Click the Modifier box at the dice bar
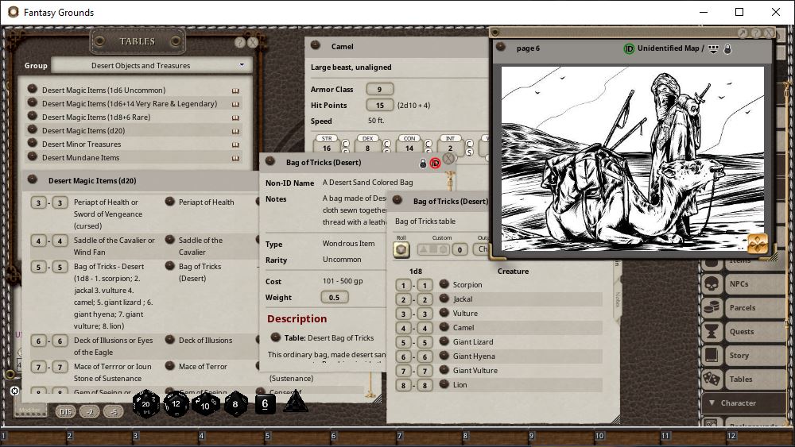Screen dimensions: 795x447 [29, 410]
